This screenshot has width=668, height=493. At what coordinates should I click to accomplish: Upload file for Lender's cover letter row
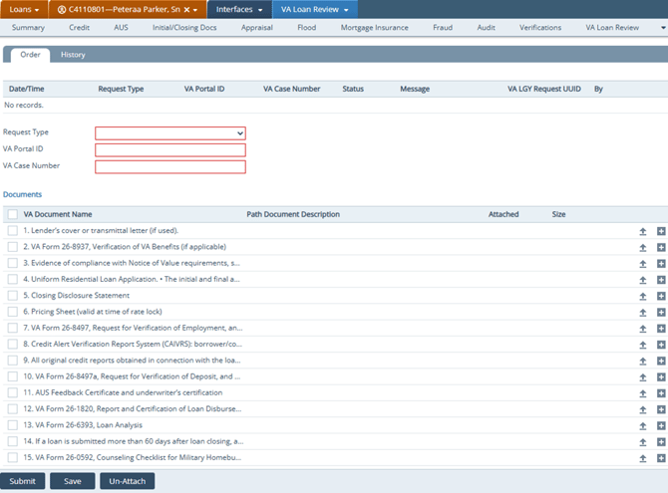click(x=643, y=231)
